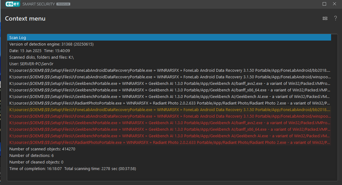Viewport: 342px width, 185px height.
Task: Close the ESET Smart Security window
Action: [335, 4]
